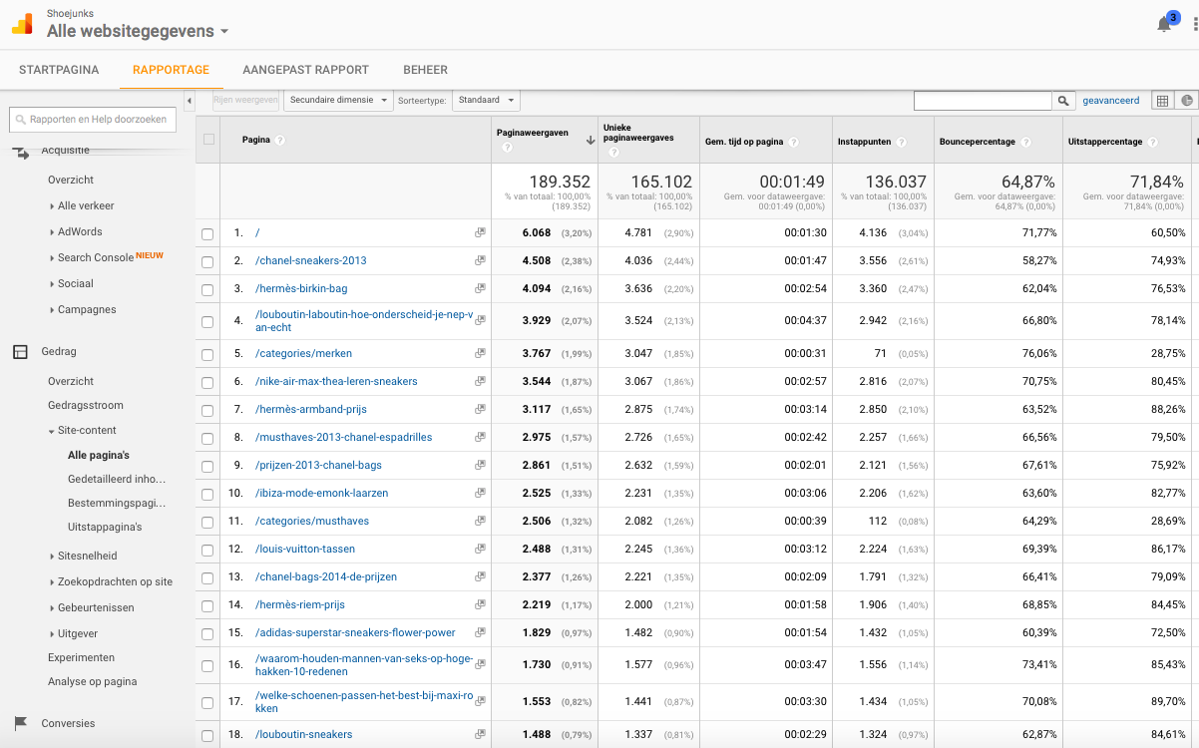
Task: Open / page in new window icon
Action: [480, 232]
